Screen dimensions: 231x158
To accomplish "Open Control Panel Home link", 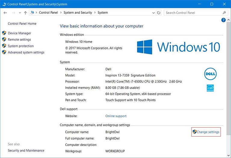I will tap(22, 23).
